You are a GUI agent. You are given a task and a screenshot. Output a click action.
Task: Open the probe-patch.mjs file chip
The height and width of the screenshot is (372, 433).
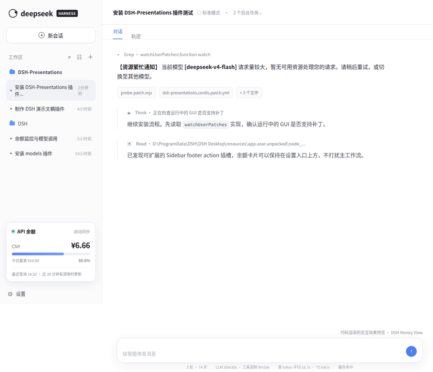pyautogui.click(x=136, y=93)
